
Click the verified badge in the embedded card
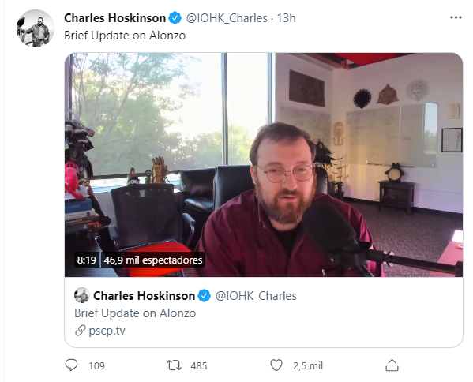click(205, 296)
